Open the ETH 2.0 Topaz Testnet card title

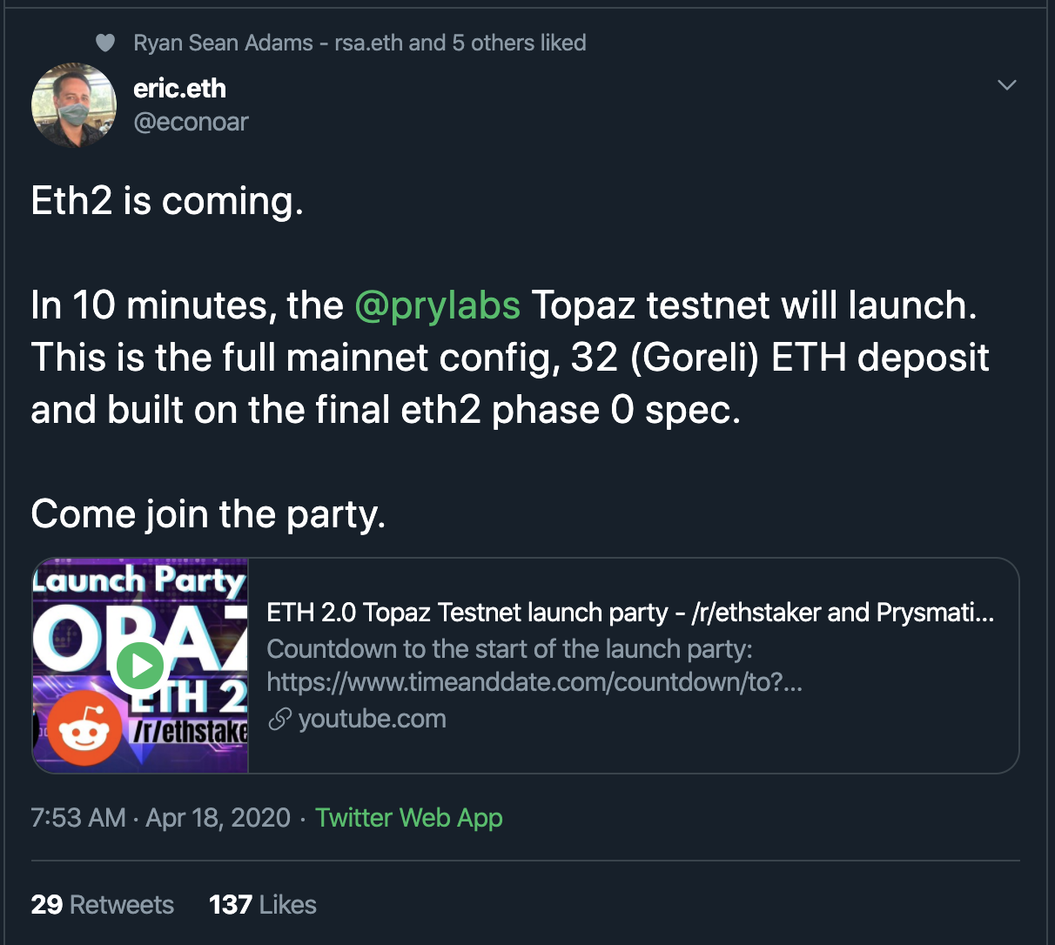(630, 613)
